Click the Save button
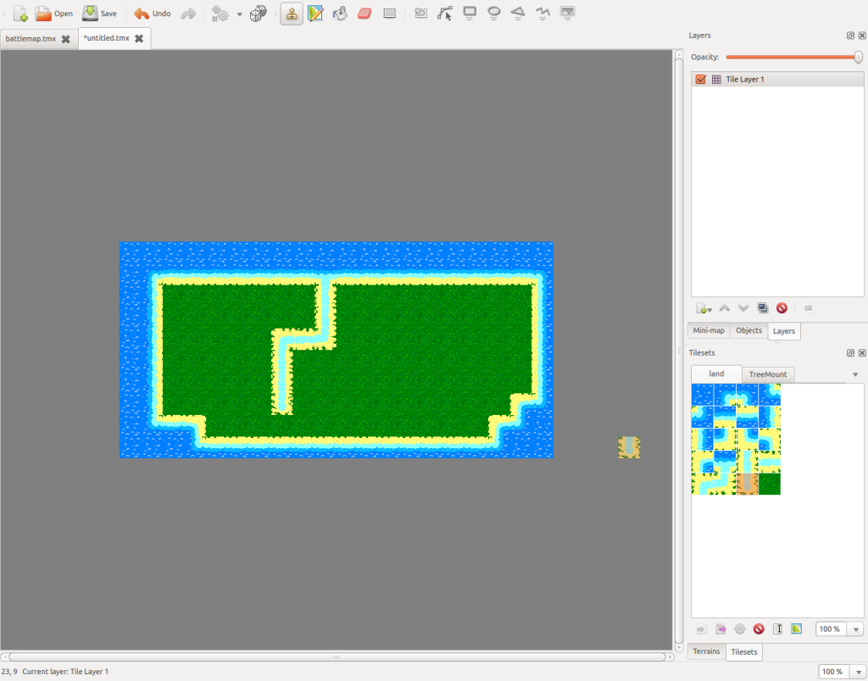 tap(100, 14)
